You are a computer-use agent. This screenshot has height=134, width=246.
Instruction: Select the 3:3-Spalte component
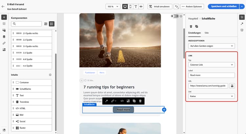point(31,53)
